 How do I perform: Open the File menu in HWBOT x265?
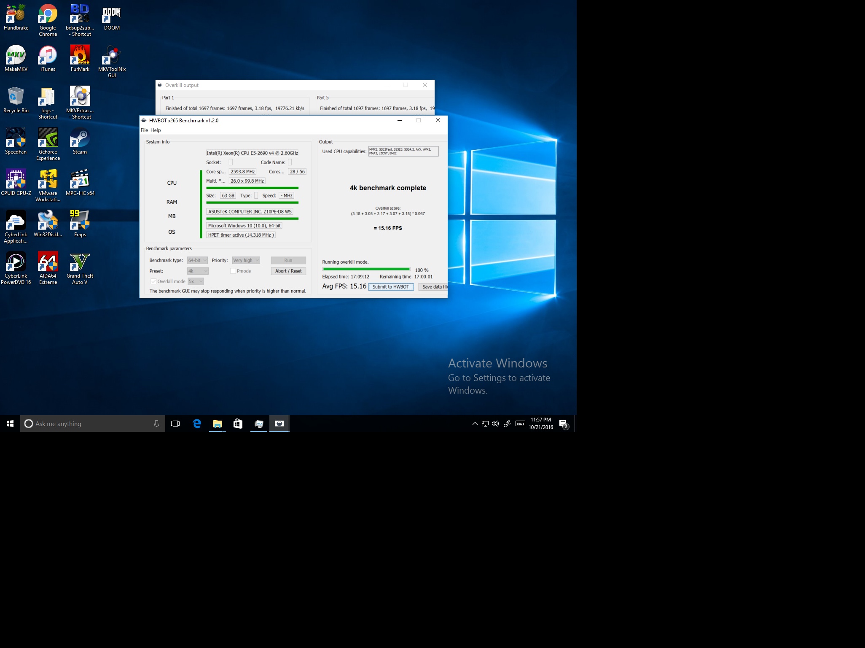click(144, 130)
